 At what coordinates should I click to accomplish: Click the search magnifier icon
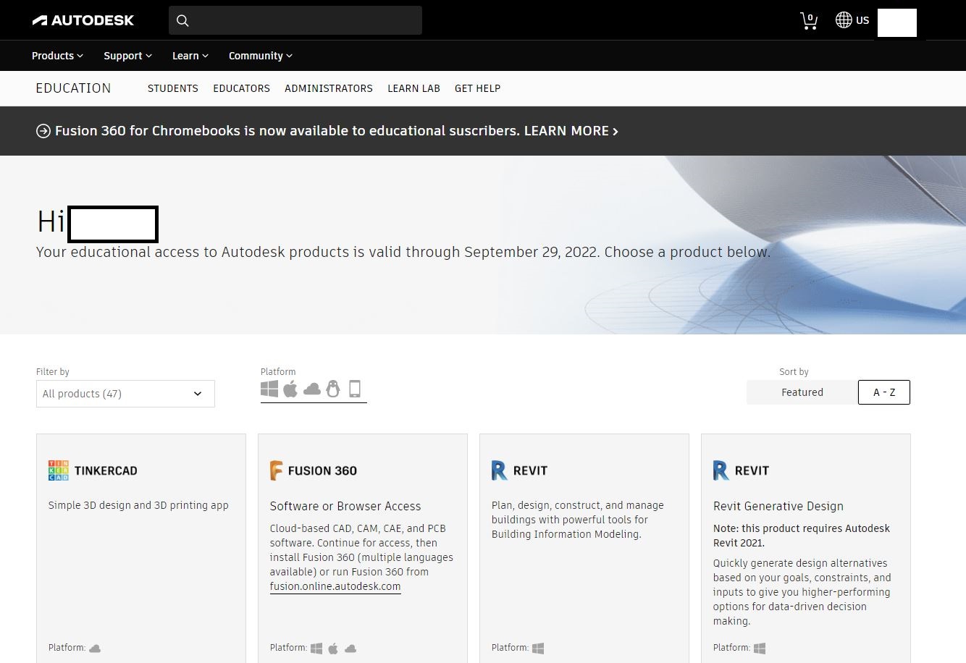[x=182, y=20]
